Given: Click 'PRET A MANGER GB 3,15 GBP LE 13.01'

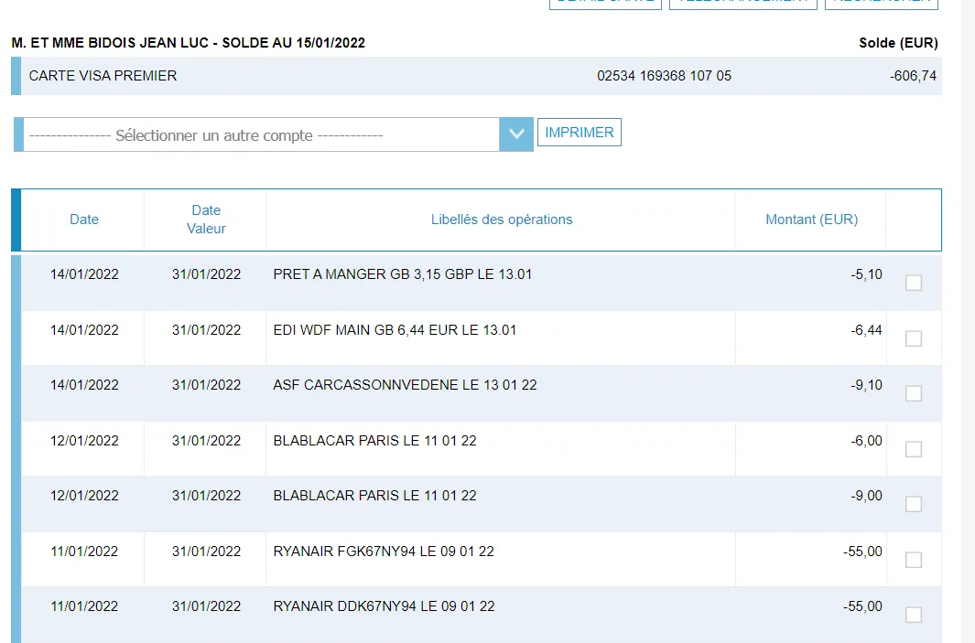Looking at the screenshot, I should pos(402,274).
